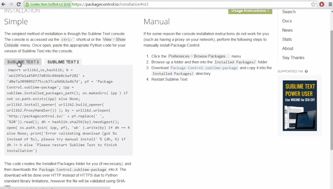Click the Simple heading
Image resolution: width=333 pixels, height=189 pixels.
(x=16, y=22)
